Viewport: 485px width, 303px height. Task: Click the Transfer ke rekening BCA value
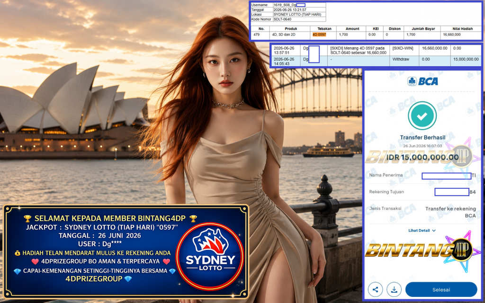coord(450,212)
